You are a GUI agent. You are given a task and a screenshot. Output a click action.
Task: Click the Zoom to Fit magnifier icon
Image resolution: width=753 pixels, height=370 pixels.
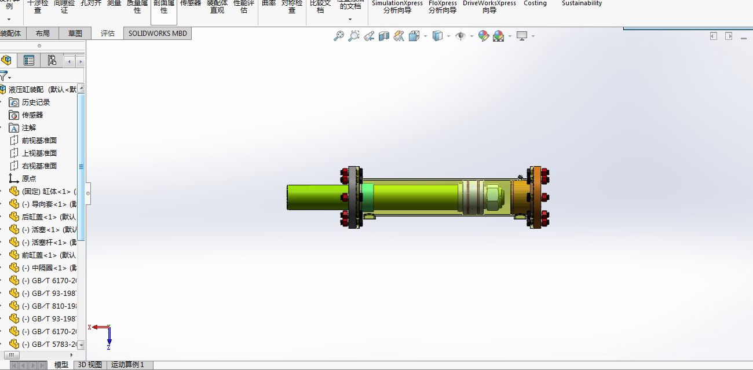(339, 36)
